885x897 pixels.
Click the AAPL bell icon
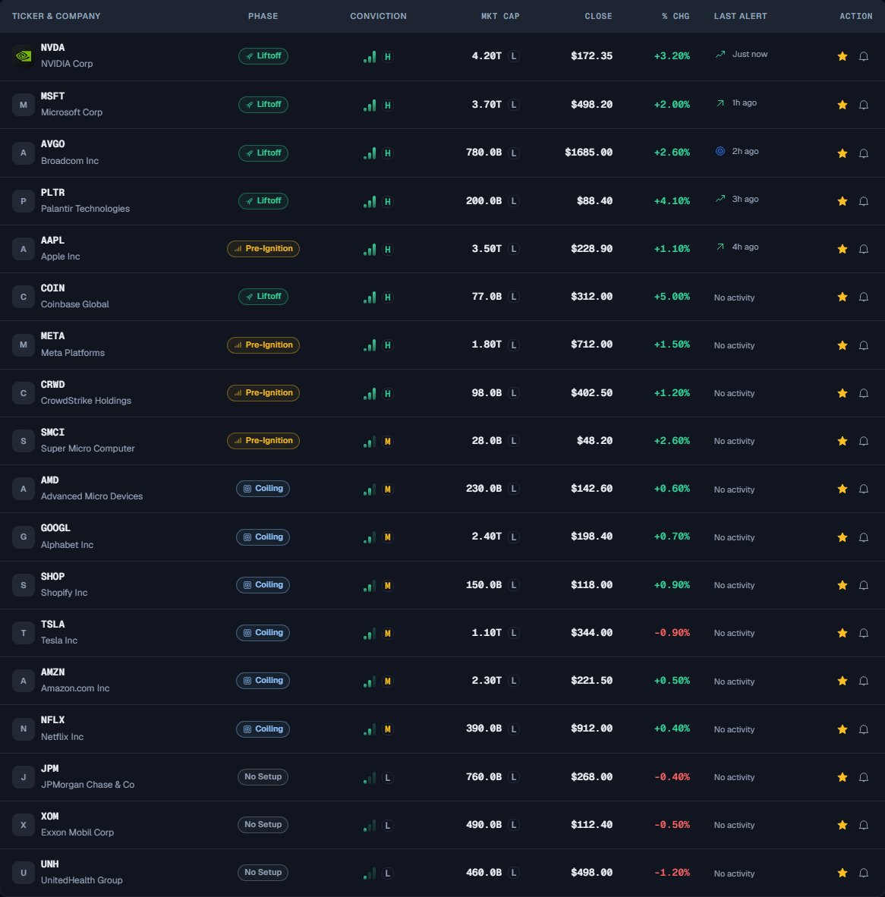point(864,249)
